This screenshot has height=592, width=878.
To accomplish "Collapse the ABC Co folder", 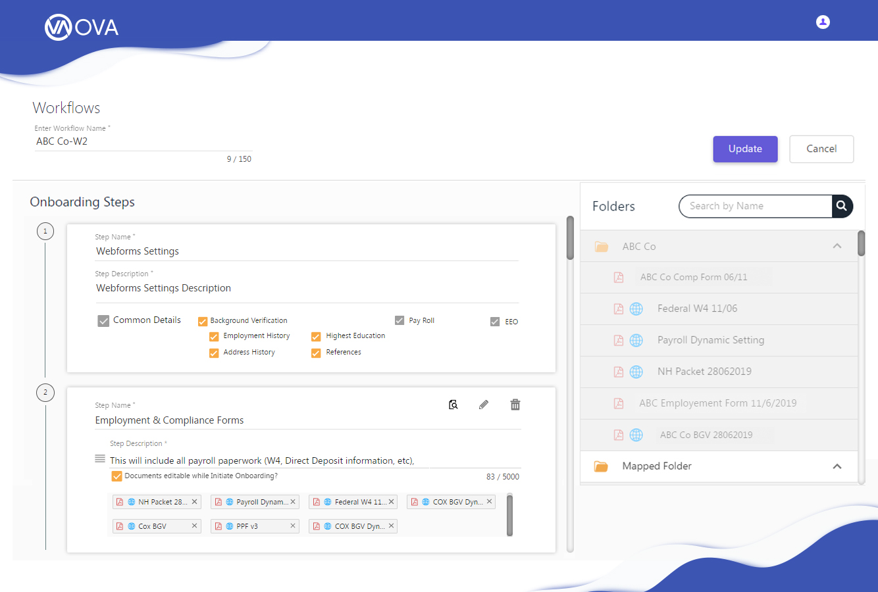I will [x=837, y=246].
